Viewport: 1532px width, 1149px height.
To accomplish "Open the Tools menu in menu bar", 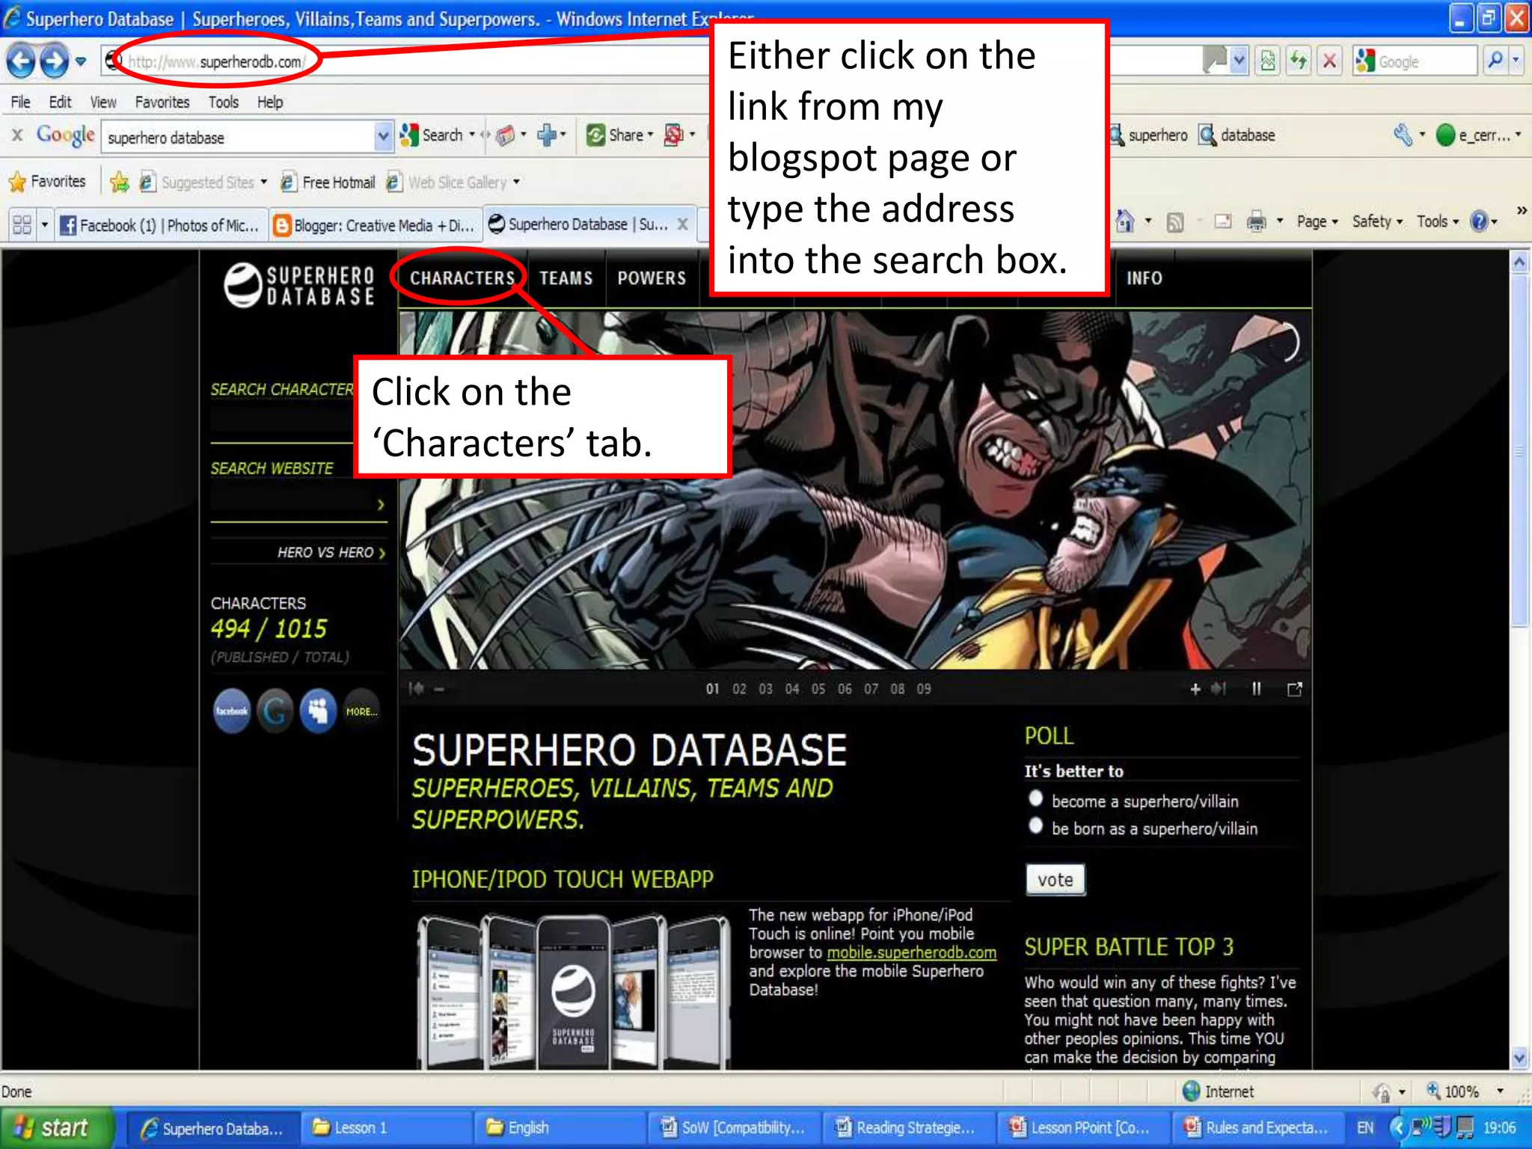I will tap(223, 102).
